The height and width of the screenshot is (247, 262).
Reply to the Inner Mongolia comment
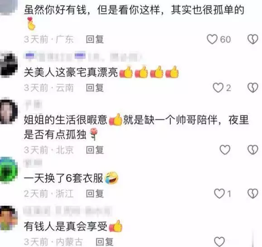[105, 242]
